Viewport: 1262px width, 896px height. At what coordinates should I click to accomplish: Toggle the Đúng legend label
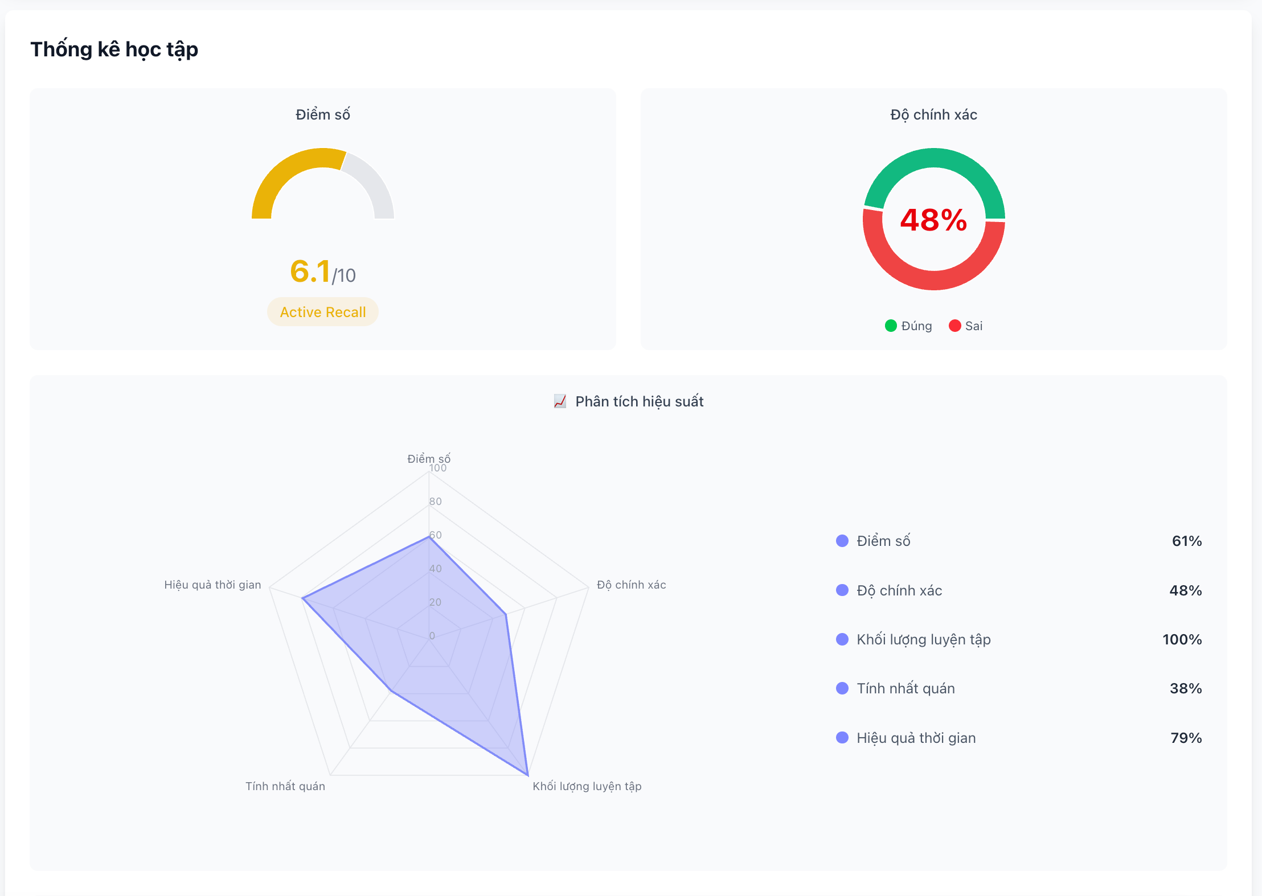click(x=916, y=326)
